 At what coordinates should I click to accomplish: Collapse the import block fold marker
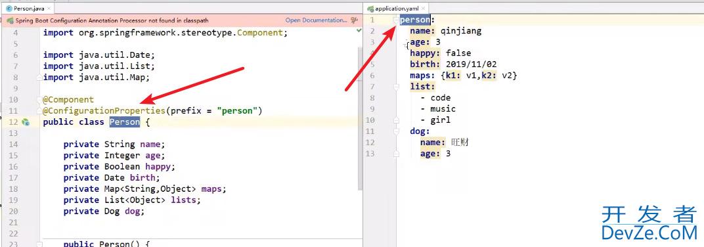pos(39,78)
